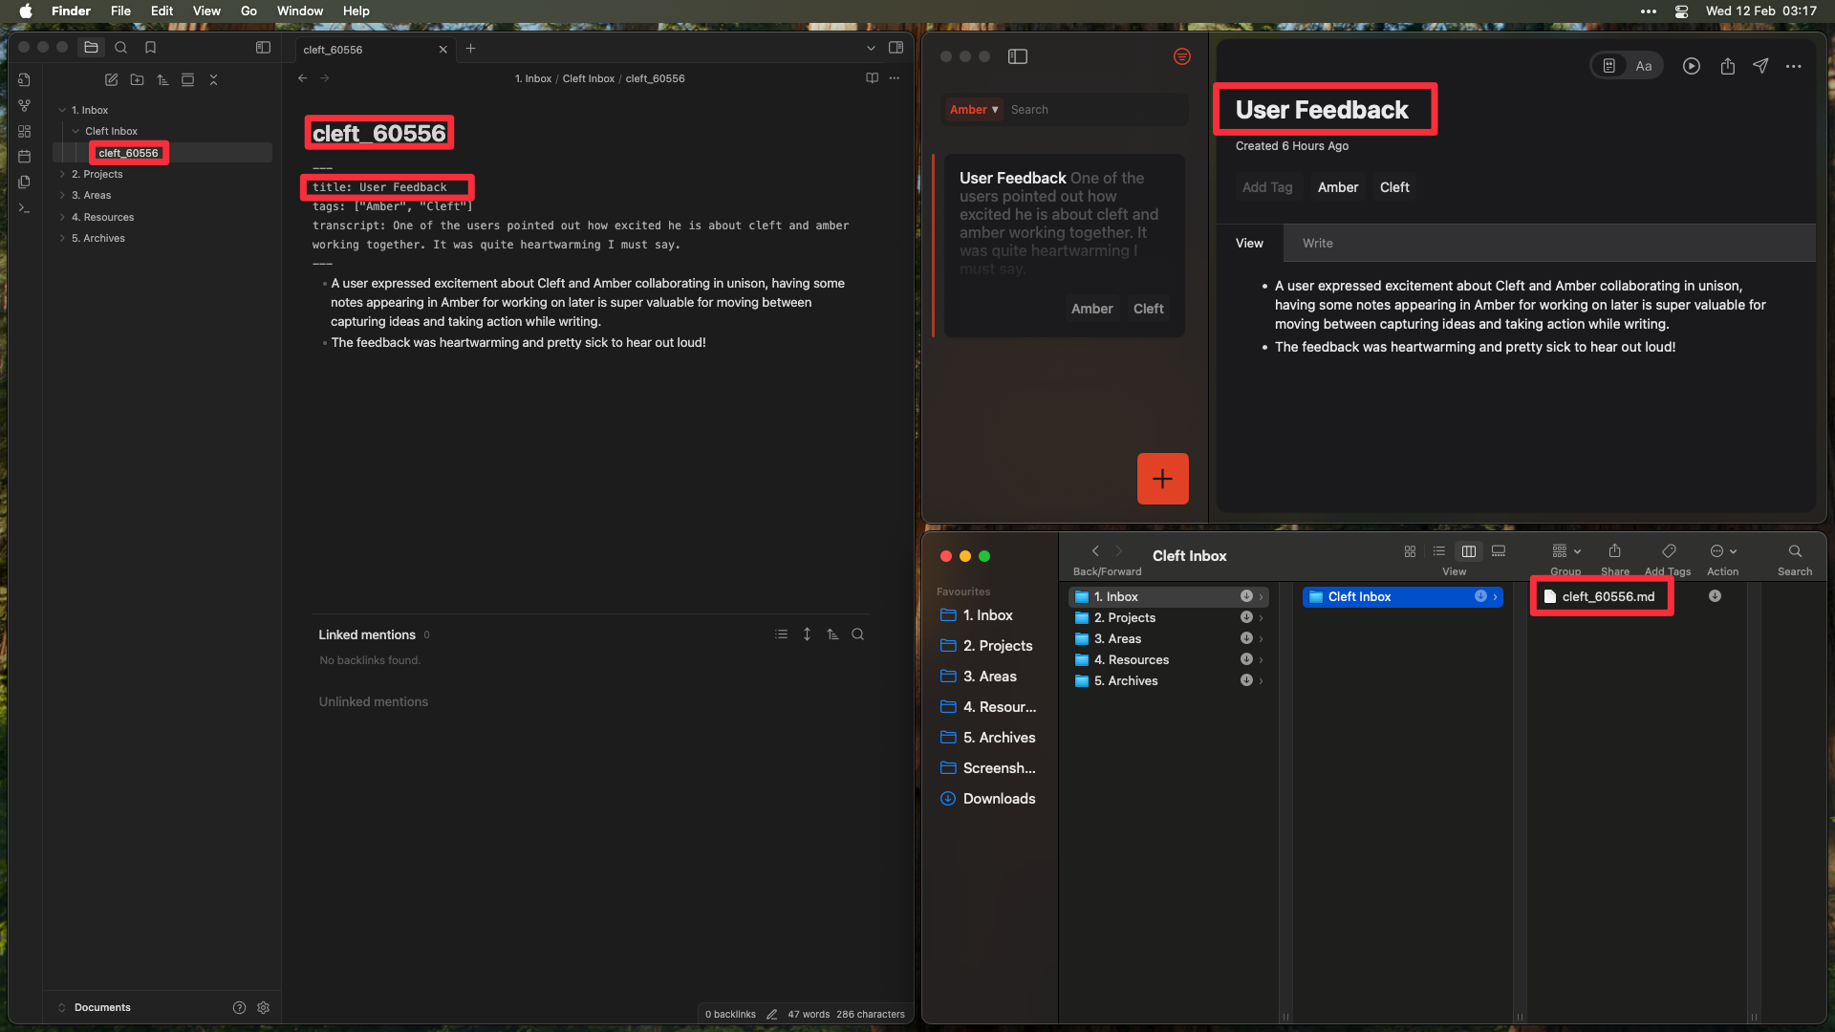The image size is (1835, 1032).
Task: Collapse the 1. Inbox folder in Obsidian
Action: pyautogui.click(x=62, y=111)
